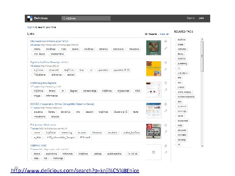The height and width of the screenshot is (176, 235).
Task: Open the yellow dlib.si result thumbnail
Action: click(x=154, y=69)
